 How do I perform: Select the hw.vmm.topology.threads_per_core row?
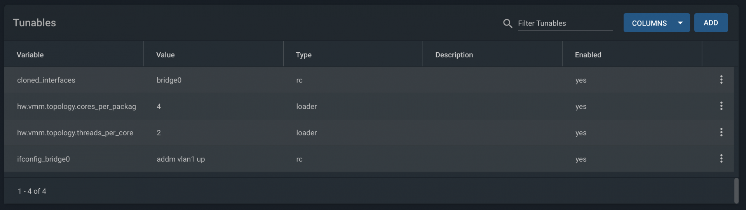pyautogui.click(x=369, y=133)
